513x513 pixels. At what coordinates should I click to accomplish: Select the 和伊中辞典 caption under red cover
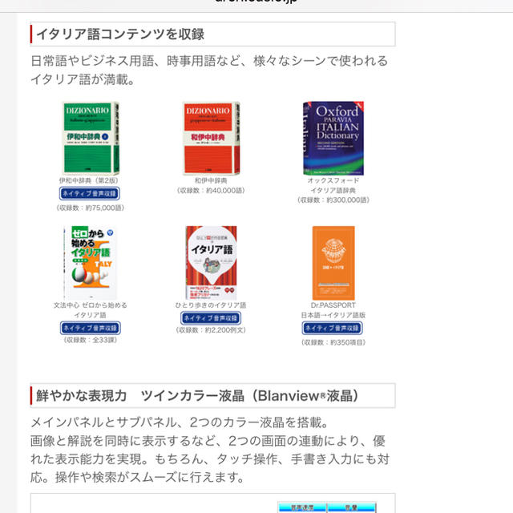click(x=211, y=180)
